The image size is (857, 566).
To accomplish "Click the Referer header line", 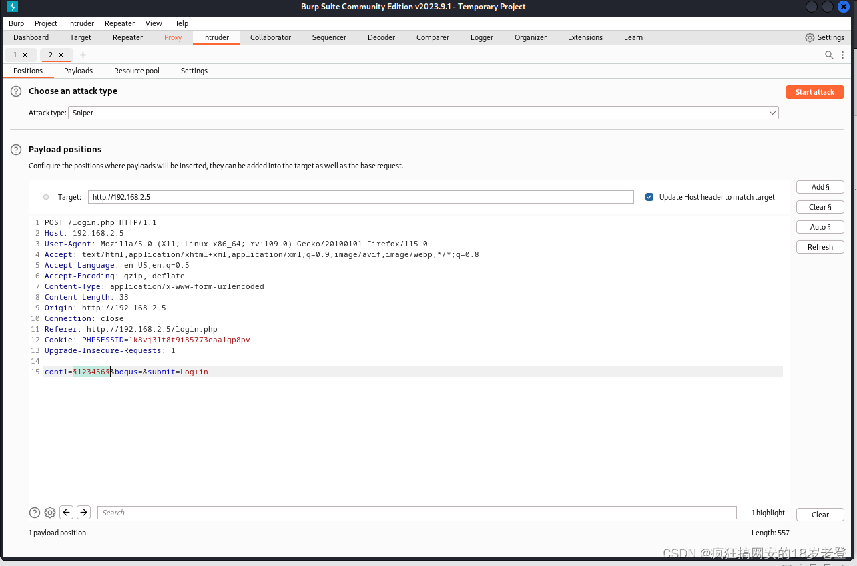I will pos(131,329).
